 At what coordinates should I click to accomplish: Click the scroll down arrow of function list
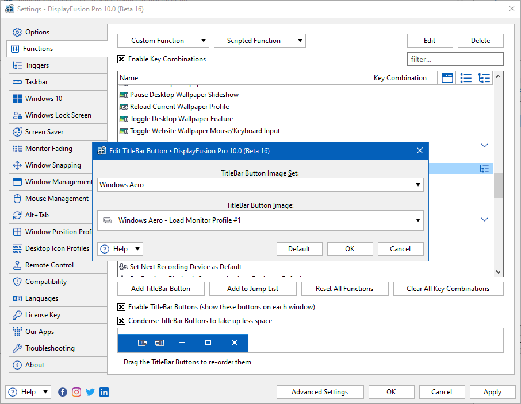498,271
